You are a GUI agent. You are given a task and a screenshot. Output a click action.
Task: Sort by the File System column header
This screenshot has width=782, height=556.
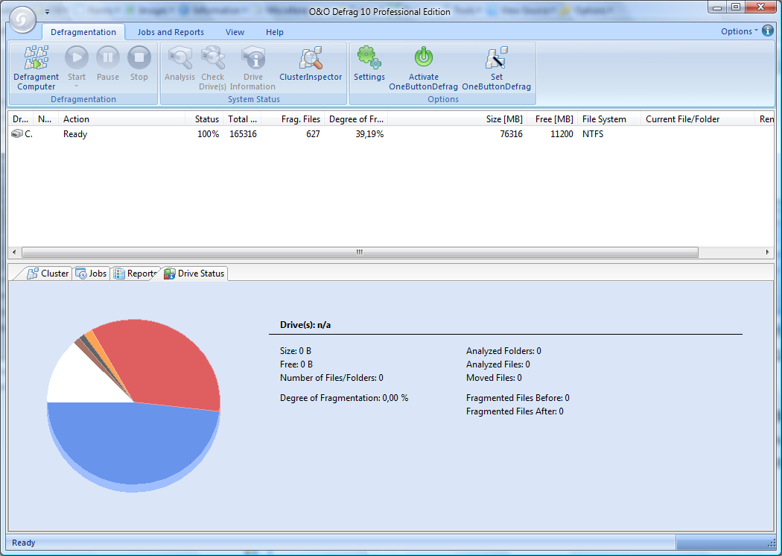[x=609, y=119]
